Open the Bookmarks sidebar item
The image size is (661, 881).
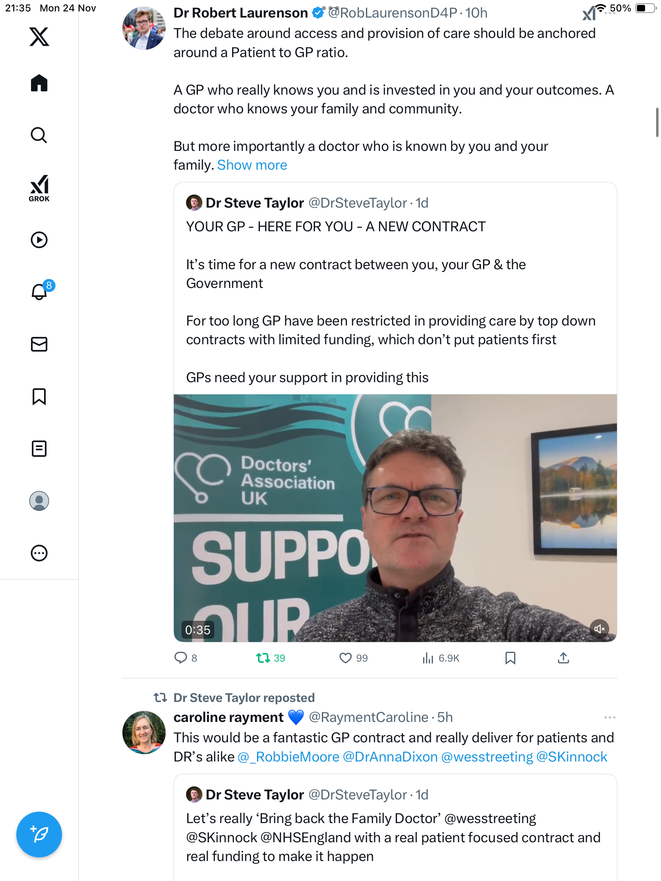coord(39,396)
